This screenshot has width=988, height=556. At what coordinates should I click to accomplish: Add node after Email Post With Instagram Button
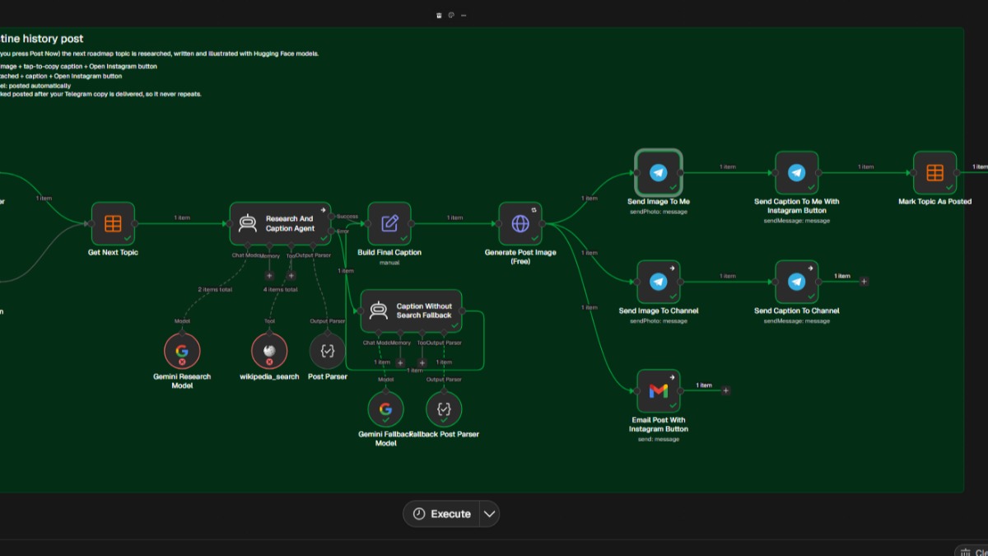725,390
